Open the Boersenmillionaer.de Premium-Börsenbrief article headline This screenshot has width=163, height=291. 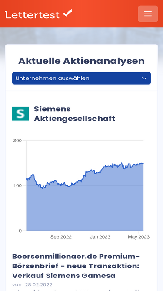76,266
